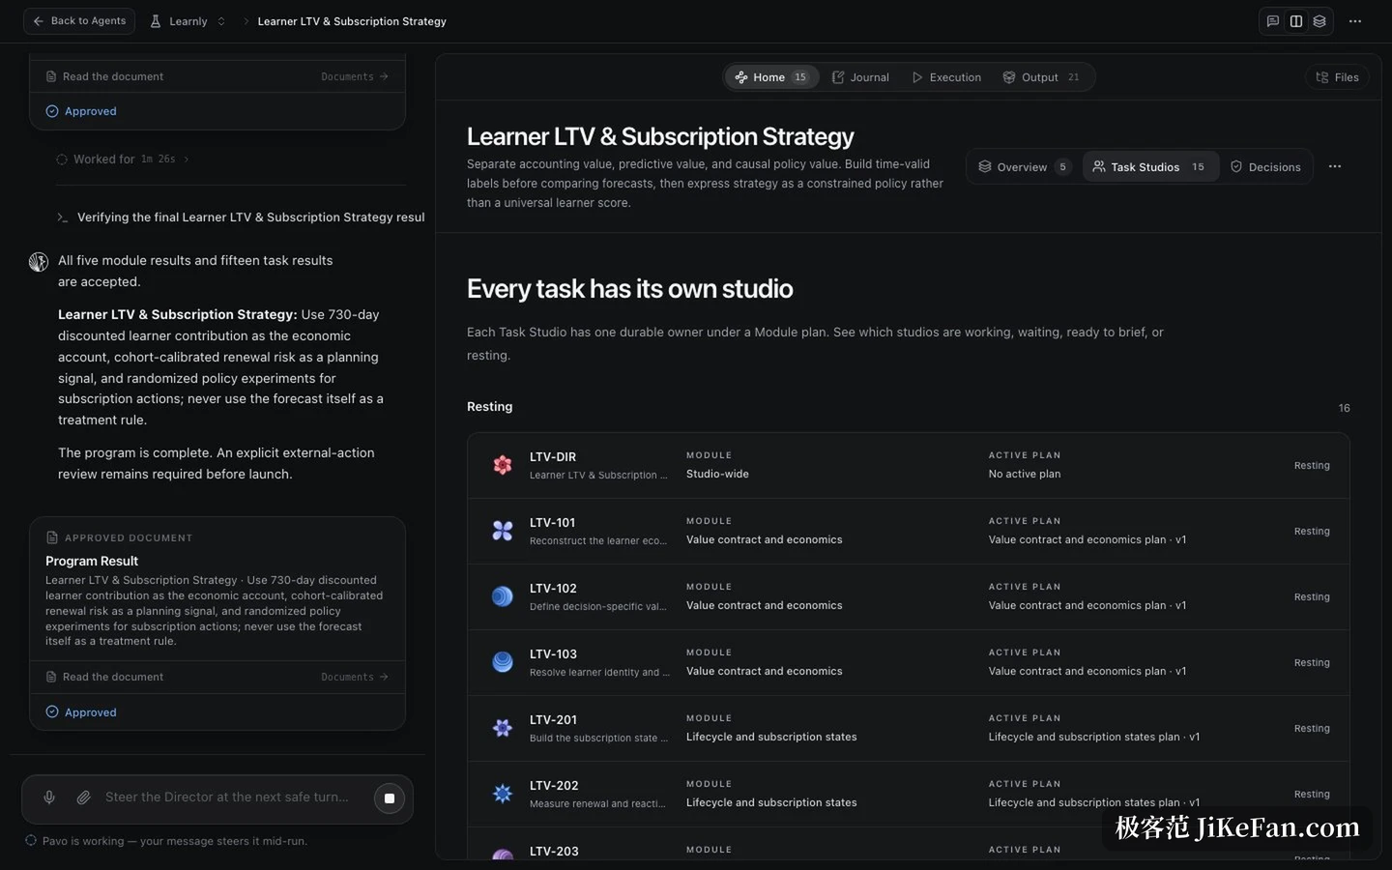
Task: Open the Output tab
Action: 1041,77
